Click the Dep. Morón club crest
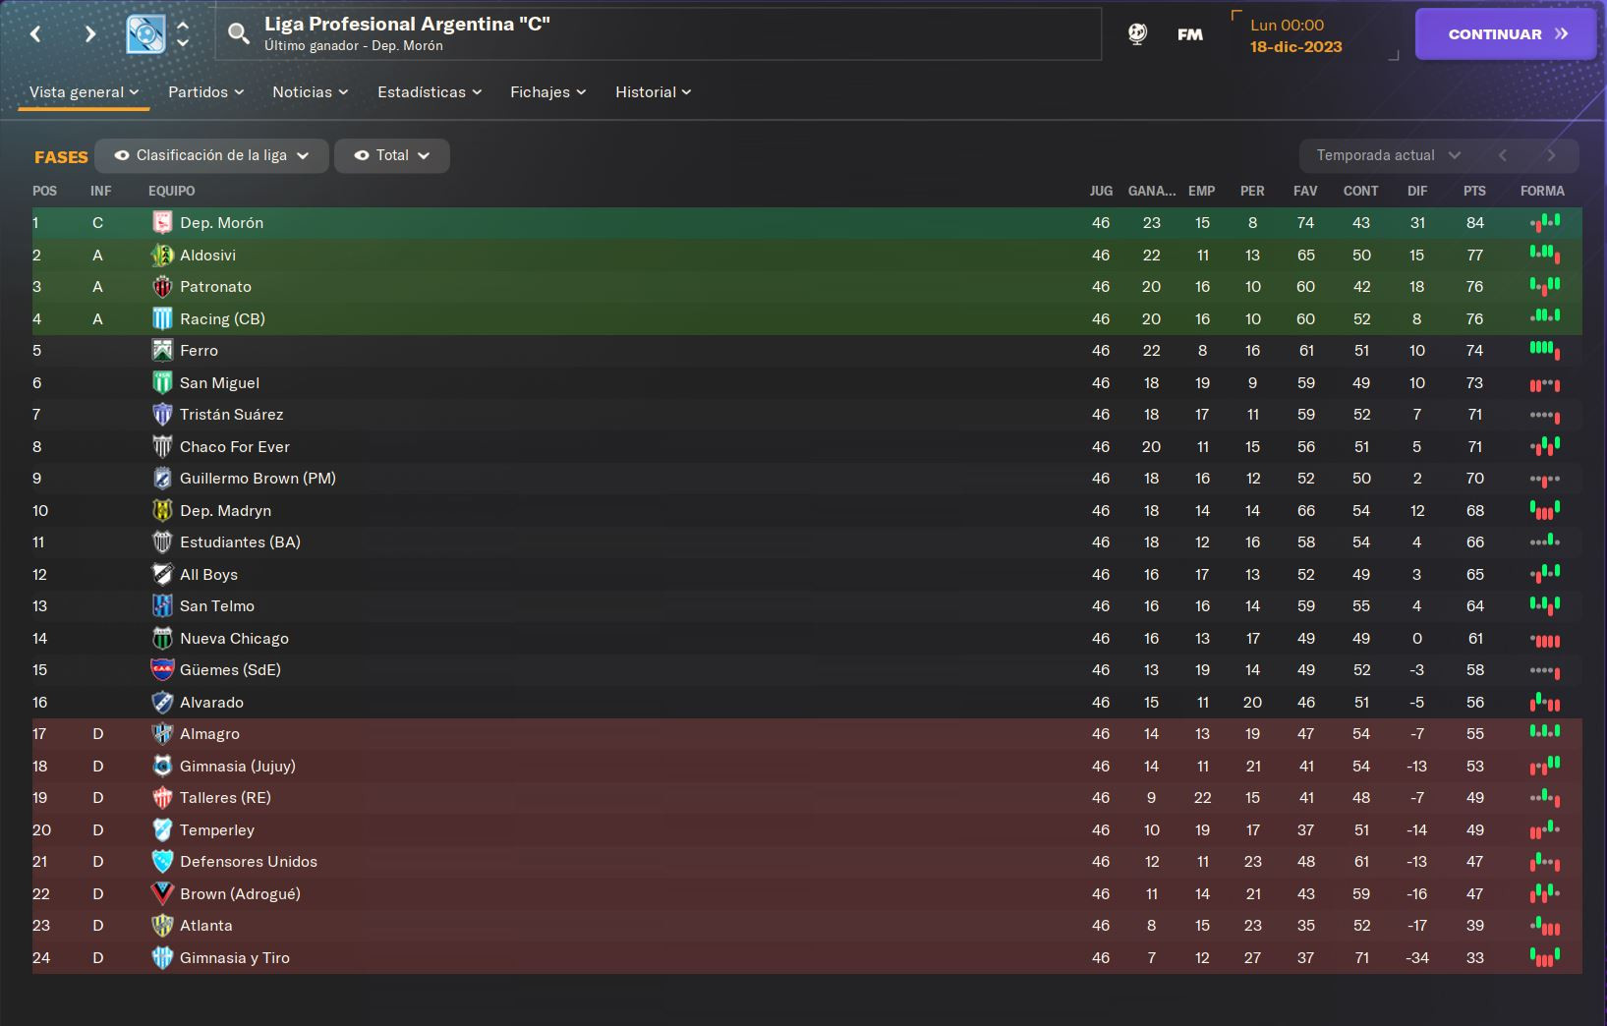The height and width of the screenshot is (1026, 1607). [x=162, y=223]
